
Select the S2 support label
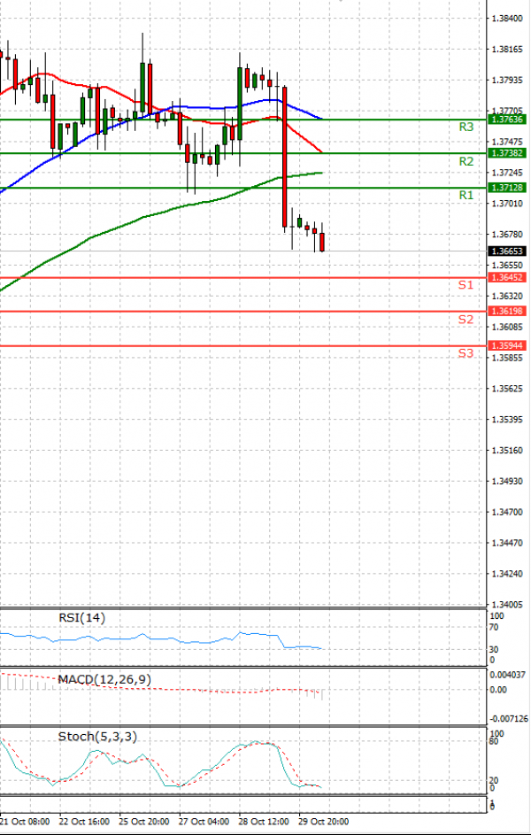466,320
